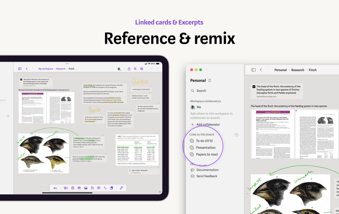Select the web link card tool in the bottom toolbar

(x=79, y=188)
